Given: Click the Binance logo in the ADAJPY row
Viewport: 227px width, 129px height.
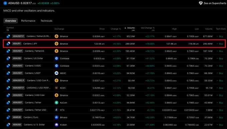Looking at the screenshot, I should pos(56,44).
